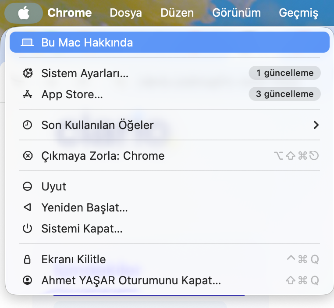The width and height of the screenshot is (334, 308).
Task: Click the power icon for Sistemi Kapat
Action: tap(28, 229)
